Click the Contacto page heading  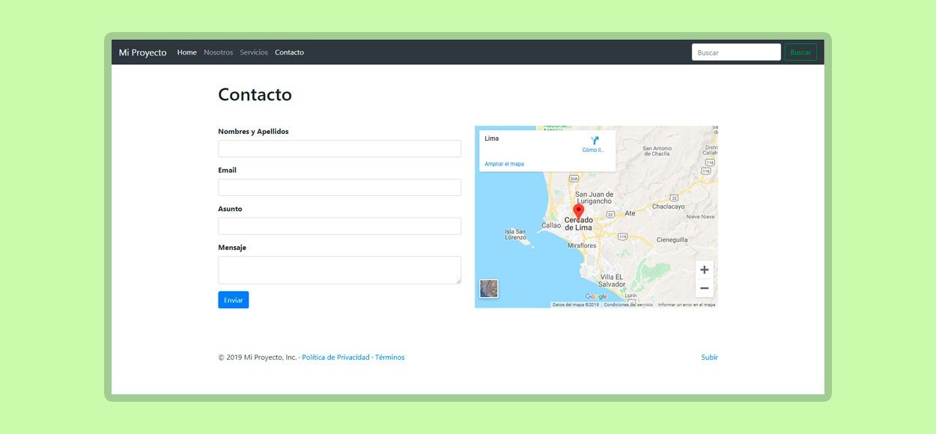click(x=255, y=94)
